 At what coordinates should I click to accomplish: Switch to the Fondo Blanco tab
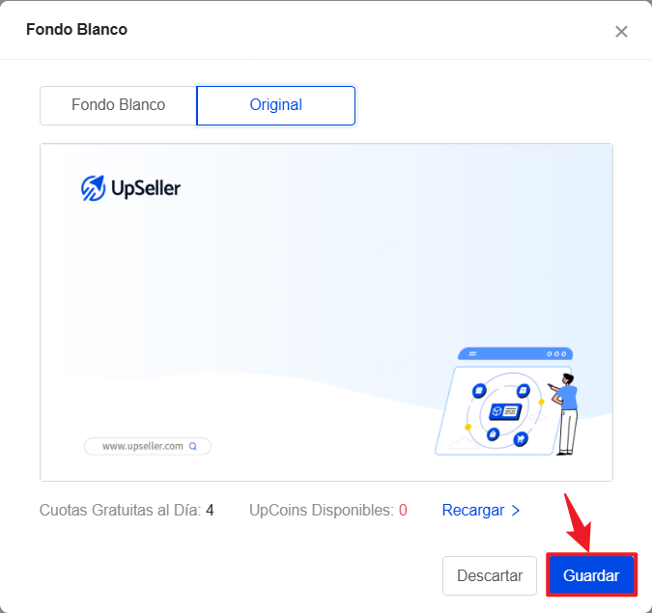(118, 105)
